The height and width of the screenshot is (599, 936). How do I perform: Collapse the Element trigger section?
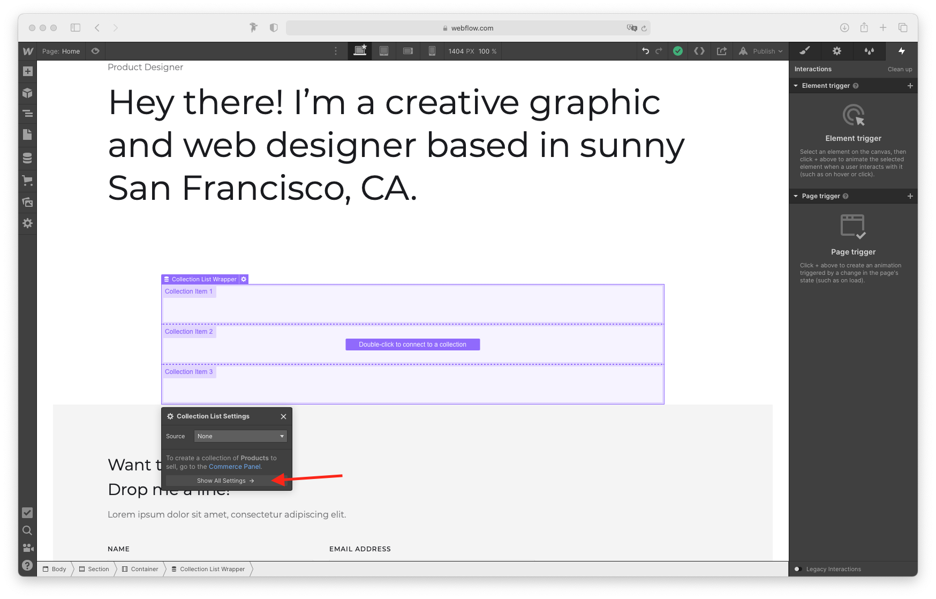[796, 86]
